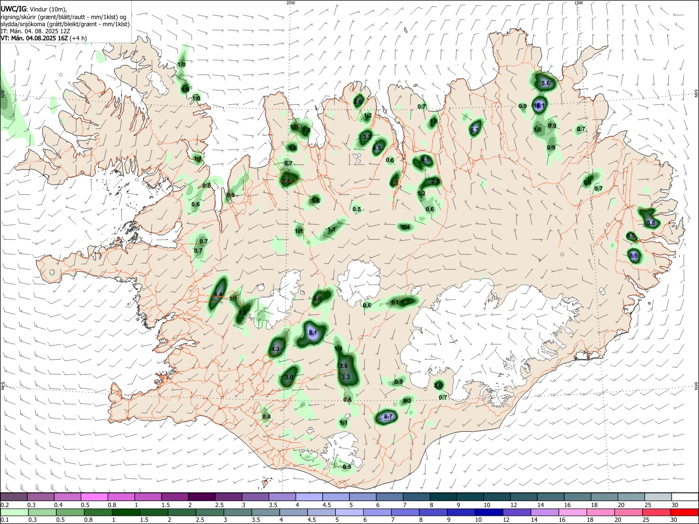The width and height of the screenshot is (699, 524).
Task: Pick the light grey 25 mm snow legend swatch
Action: point(657,497)
